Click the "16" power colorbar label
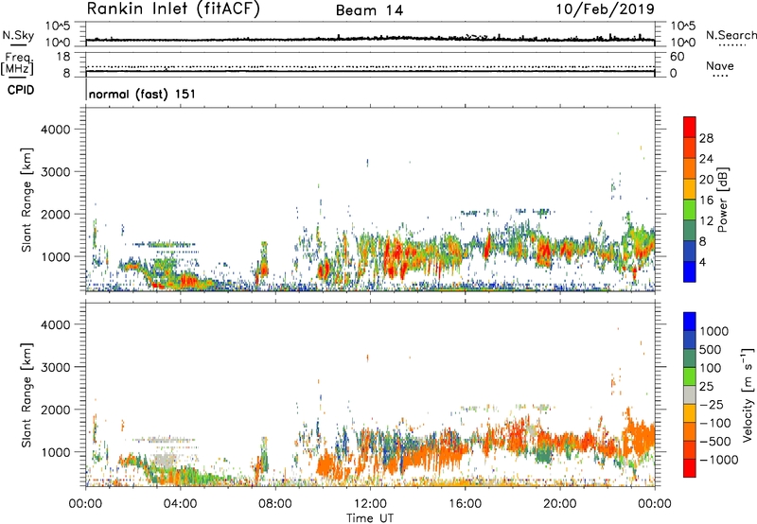Viewport: 757px width, 524px height. [x=706, y=201]
